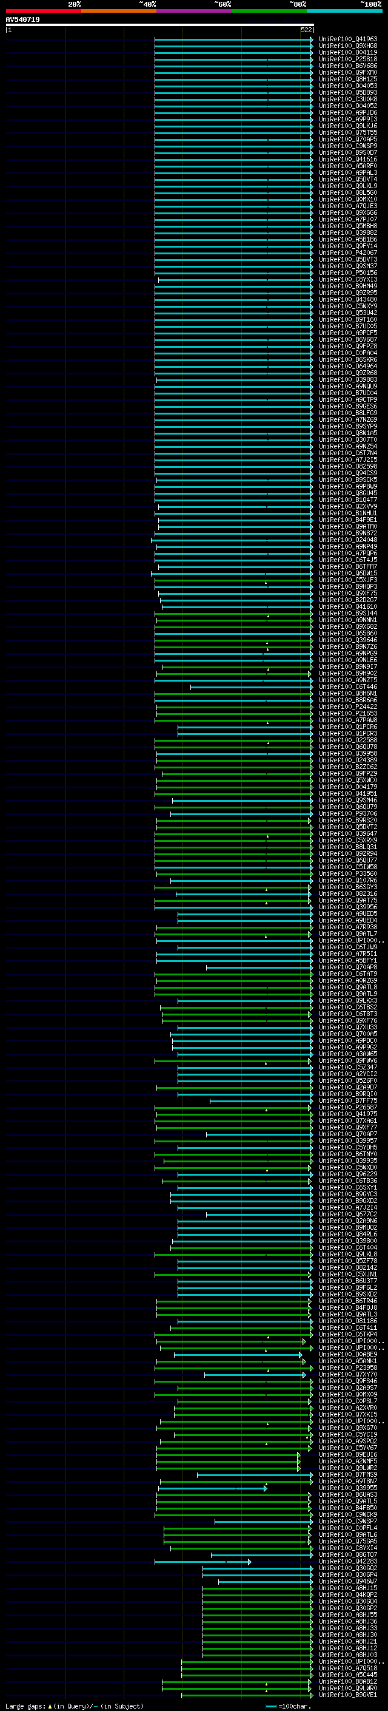This screenshot has height=1711, width=388.
Task: Select hit label UniRef100_A9PAL3
Action: (348, 173)
